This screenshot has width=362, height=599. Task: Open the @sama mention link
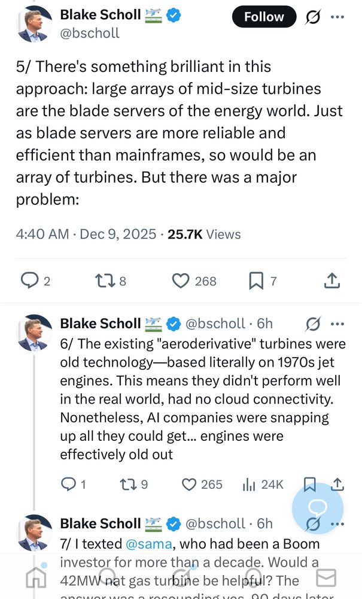[145, 544]
